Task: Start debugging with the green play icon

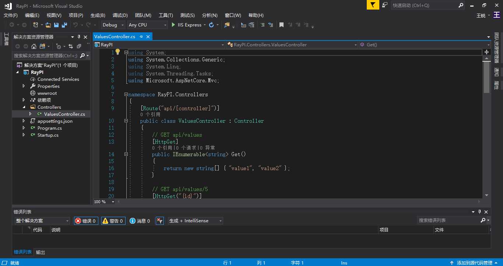Action: point(174,25)
